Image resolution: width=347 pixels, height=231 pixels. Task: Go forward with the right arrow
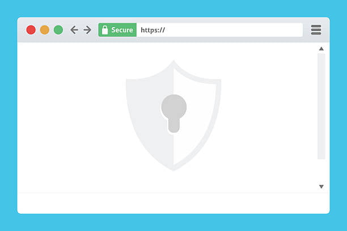pos(87,30)
